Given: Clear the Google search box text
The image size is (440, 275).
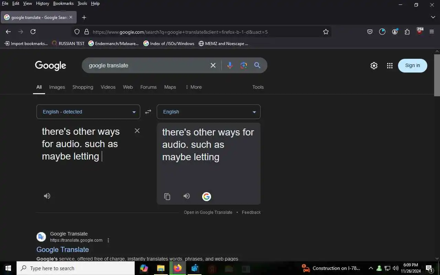Looking at the screenshot, I should 213,65.
